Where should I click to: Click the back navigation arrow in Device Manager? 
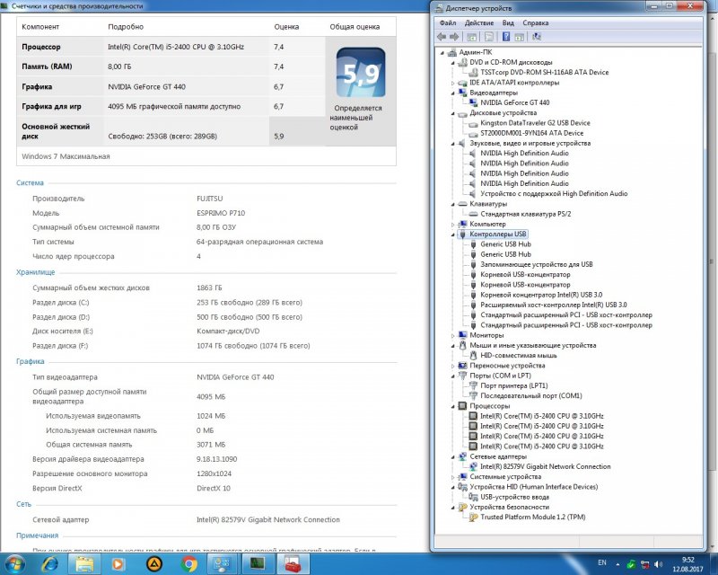click(x=442, y=36)
